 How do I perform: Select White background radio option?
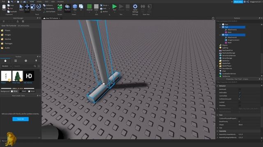pos(12,91)
